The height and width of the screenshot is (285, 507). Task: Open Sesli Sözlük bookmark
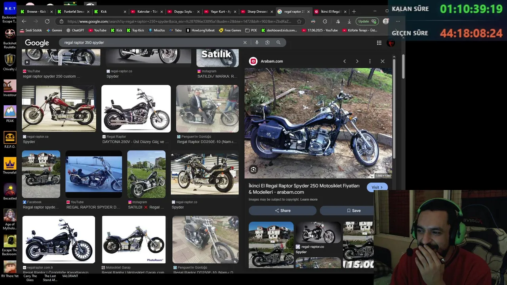31,30
